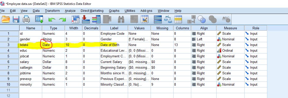Screen dimensions: 288x98
Task: Open the Variables info toolbar icon
Action: coord(96,19)
